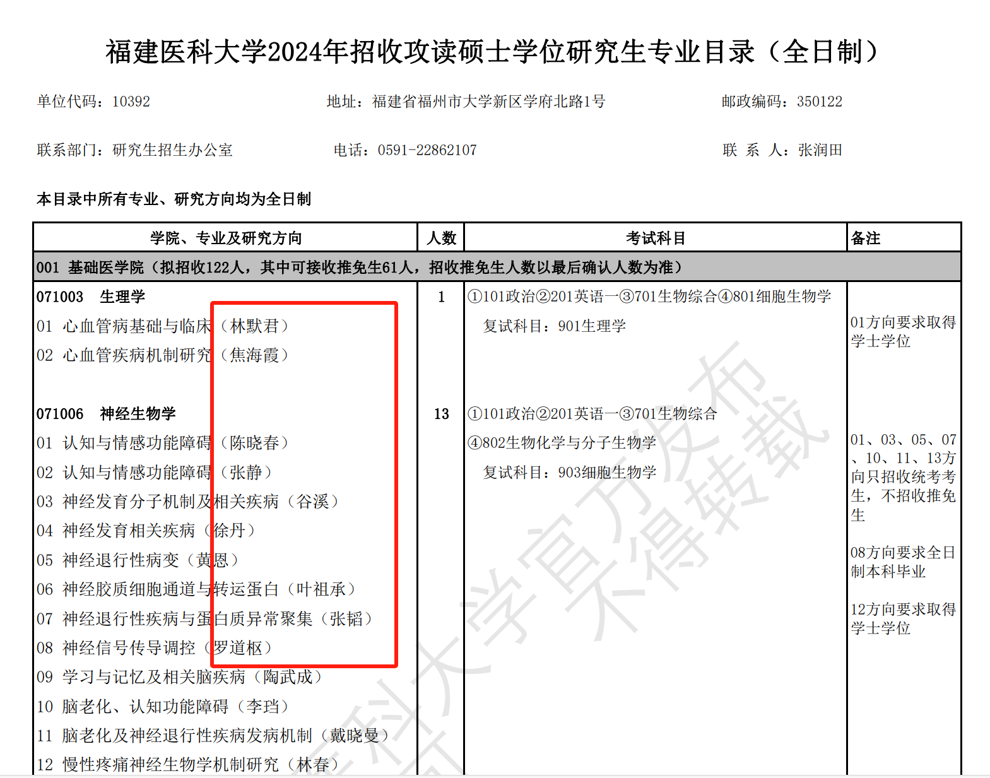The image size is (990, 778).
Task: Click direction 01 心血管病基础与临床（林默君）
Action: (163, 326)
